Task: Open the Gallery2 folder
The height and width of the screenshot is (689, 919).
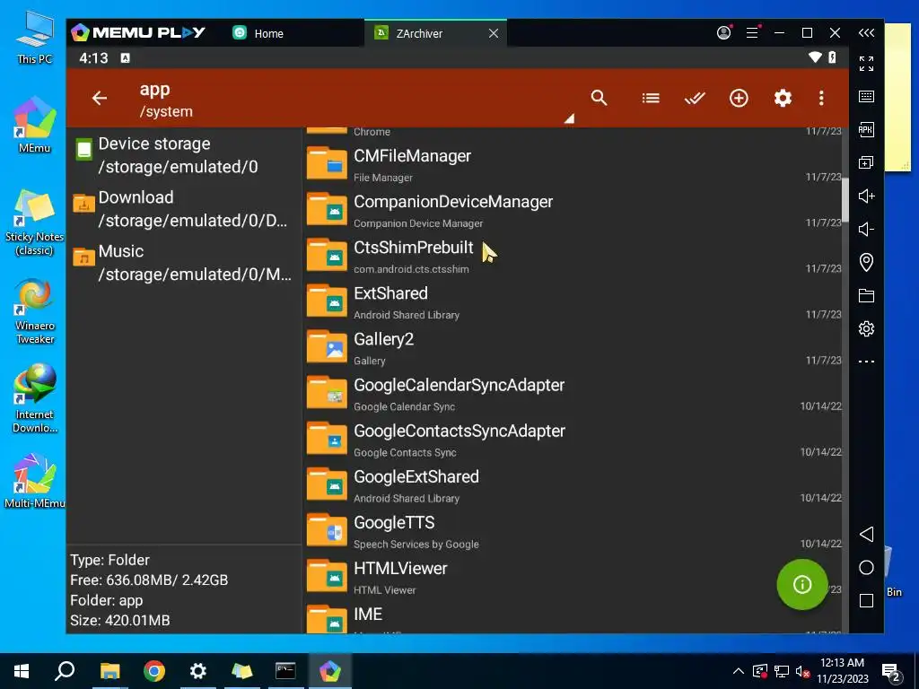Action: point(574,349)
